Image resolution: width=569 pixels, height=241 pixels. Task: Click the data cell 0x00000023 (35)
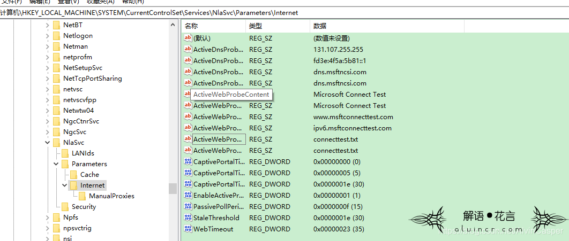pos(339,229)
